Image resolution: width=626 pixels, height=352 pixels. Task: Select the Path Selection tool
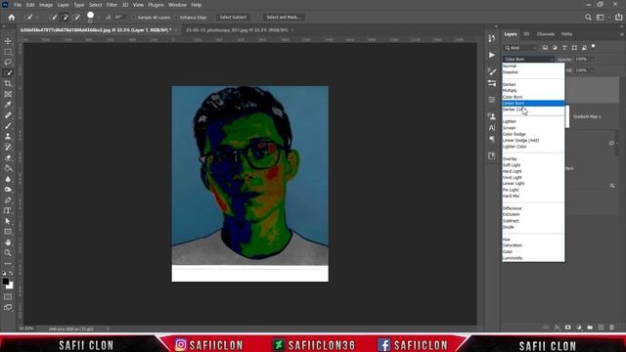(x=8, y=221)
